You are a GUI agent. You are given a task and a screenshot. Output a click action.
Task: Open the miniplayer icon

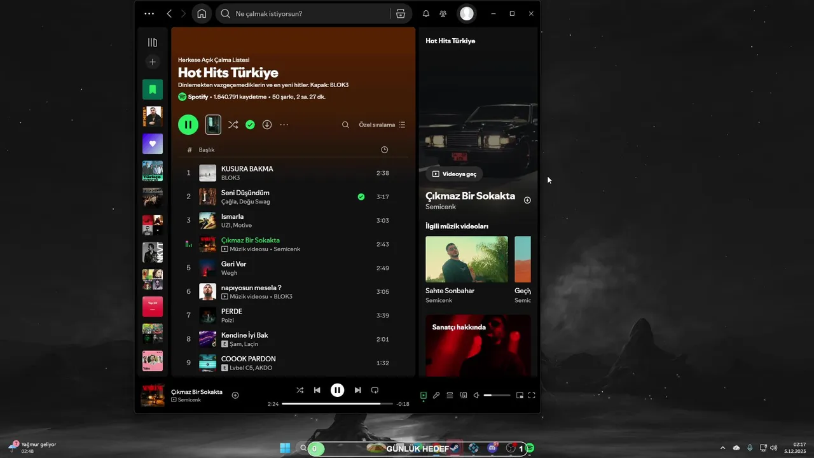(x=520, y=396)
